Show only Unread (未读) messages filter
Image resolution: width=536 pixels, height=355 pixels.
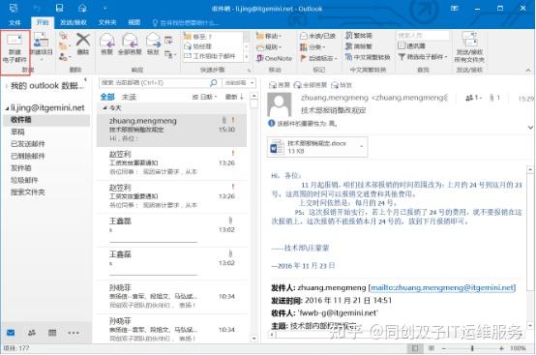coord(130,97)
